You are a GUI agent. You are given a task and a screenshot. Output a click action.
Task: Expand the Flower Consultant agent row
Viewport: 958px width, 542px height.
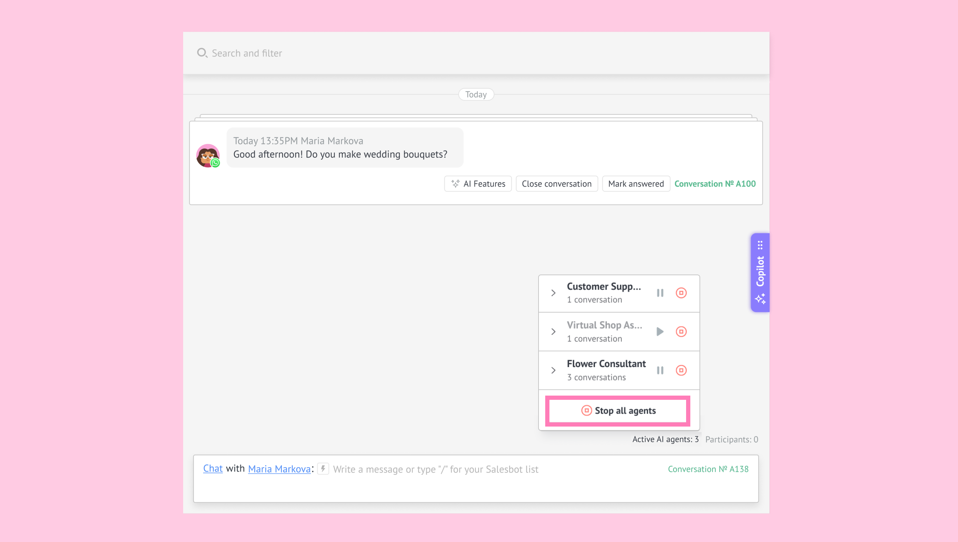pyautogui.click(x=554, y=370)
